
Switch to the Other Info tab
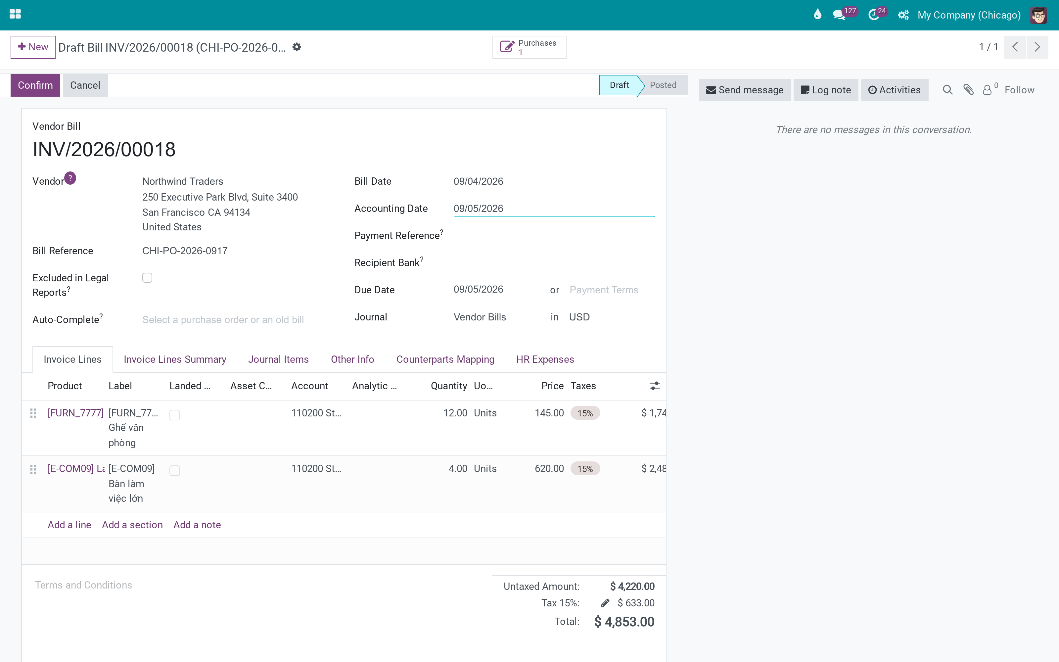(x=352, y=359)
